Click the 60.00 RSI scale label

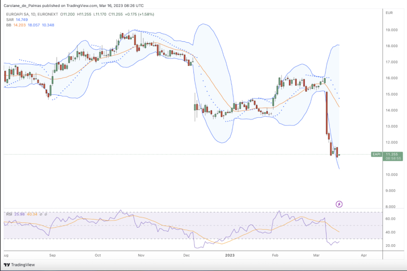(x=390, y=219)
